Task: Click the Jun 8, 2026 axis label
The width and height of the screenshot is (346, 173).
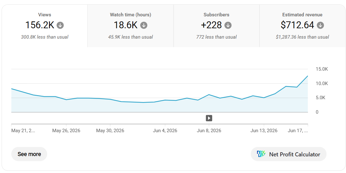Action: tap(209, 131)
